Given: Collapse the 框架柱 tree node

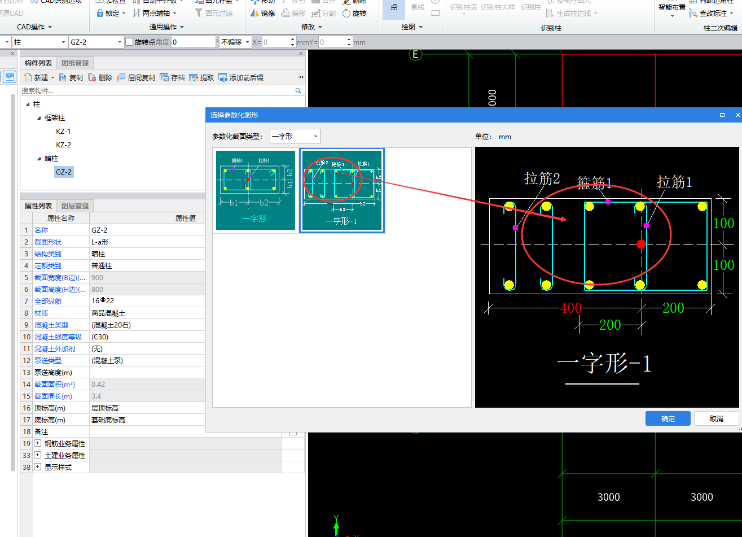Looking at the screenshot, I should click(x=39, y=118).
